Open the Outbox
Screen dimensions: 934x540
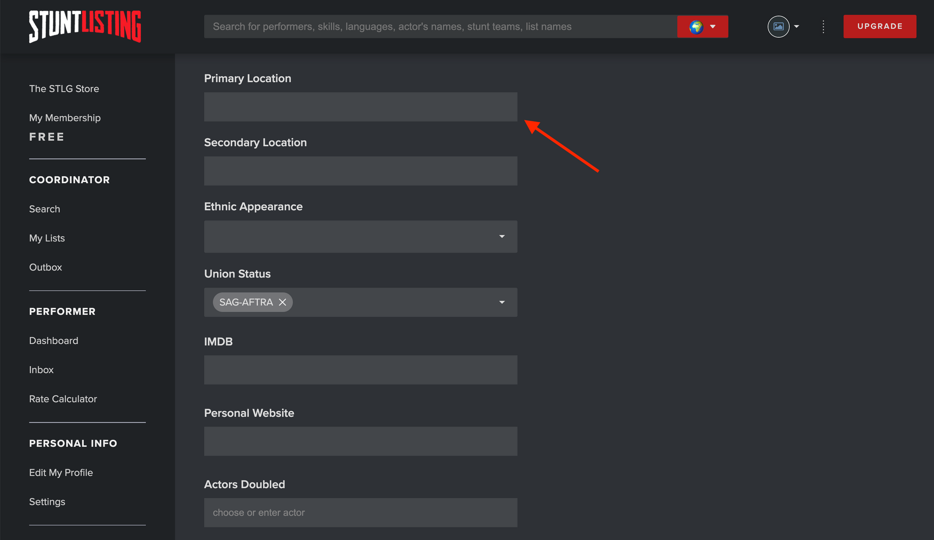(45, 267)
